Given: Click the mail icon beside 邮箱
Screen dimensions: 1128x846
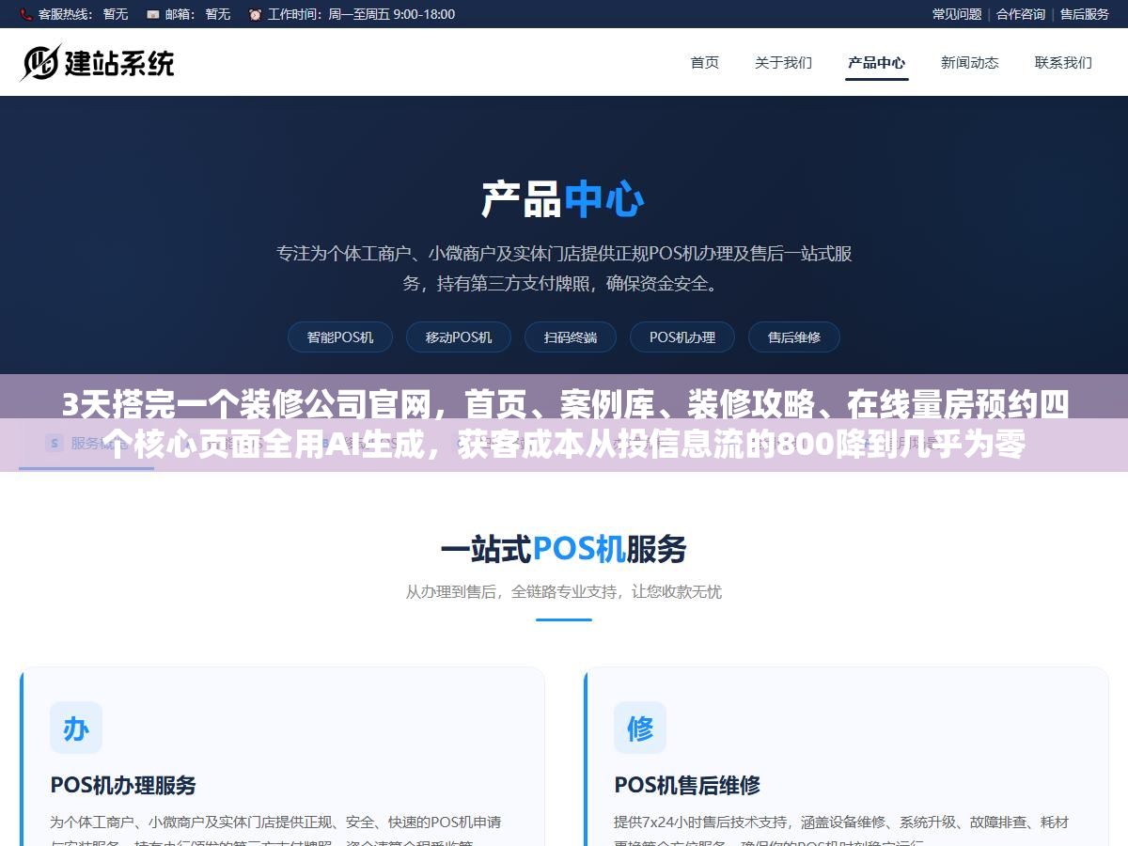Looking at the screenshot, I should click(152, 14).
